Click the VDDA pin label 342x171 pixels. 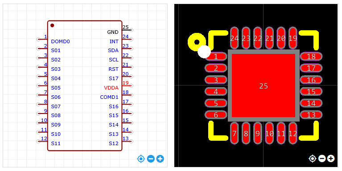(111, 88)
